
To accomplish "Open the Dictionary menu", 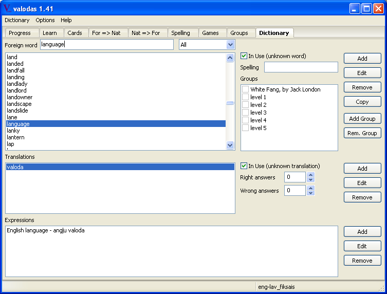I will (17, 20).
